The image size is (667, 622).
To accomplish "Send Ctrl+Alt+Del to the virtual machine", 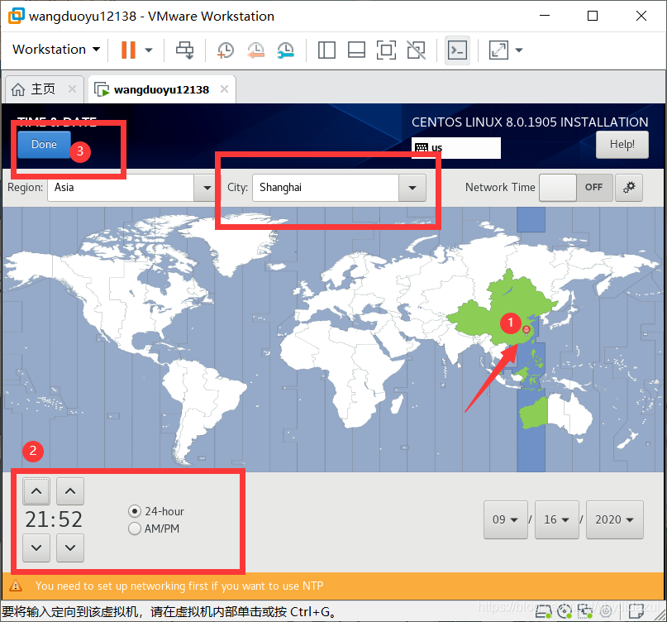I will coord(184,50).
